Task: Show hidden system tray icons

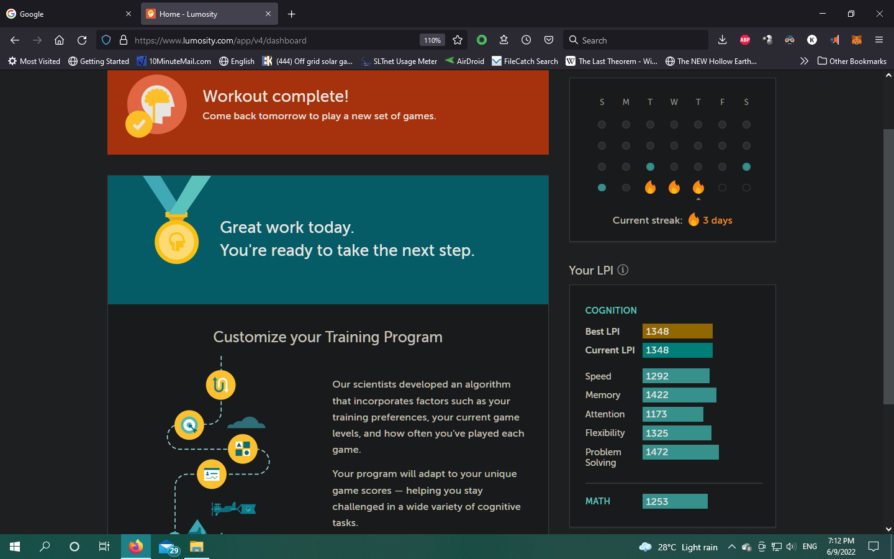Action: point(731,547)
